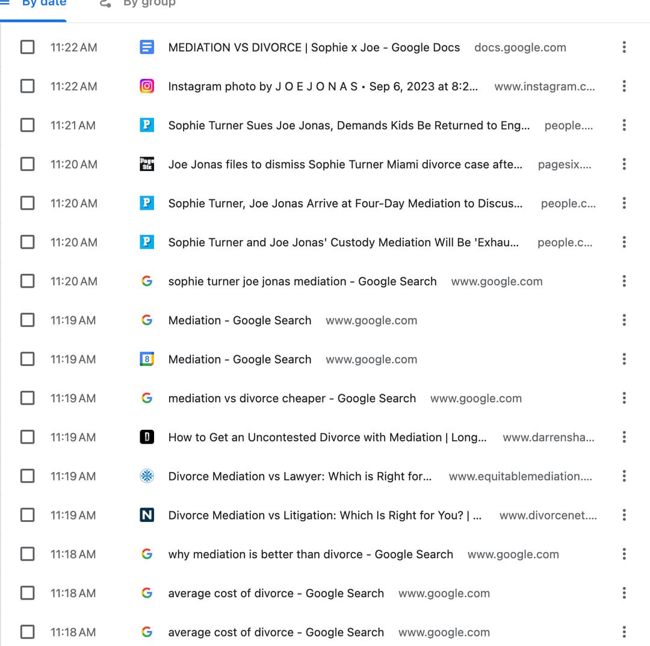Open why mediation is better than divorce search
Image resolution: width=650 pixels, height=646 pixels.
[x=311, y=554]
